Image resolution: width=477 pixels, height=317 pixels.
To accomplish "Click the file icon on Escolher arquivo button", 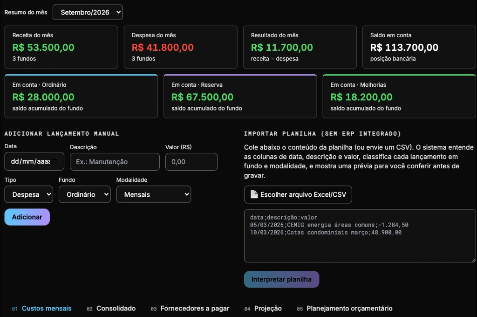I will pos(254,194).
